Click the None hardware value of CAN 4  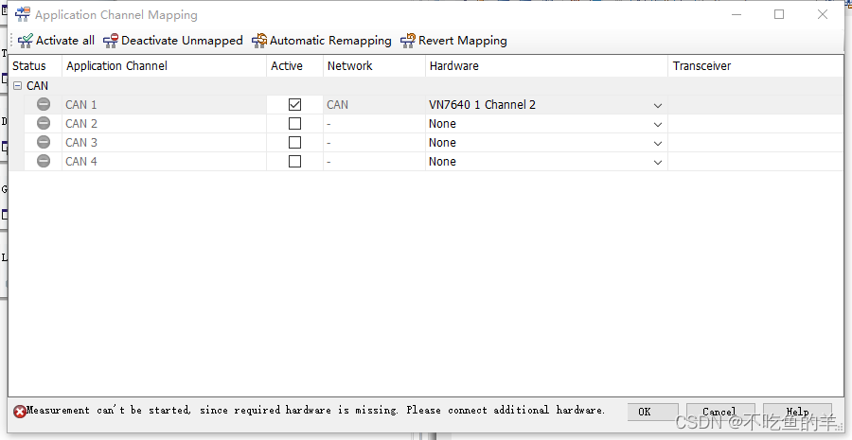click(442, 162)
